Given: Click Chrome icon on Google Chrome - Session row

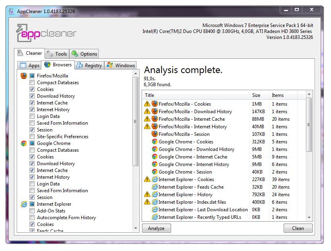Looking at the screenshot, I should [x=155, y=172].
